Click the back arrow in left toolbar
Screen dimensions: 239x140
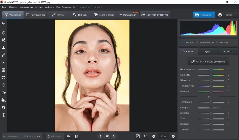pyautogui.click(x=3, y=23)
